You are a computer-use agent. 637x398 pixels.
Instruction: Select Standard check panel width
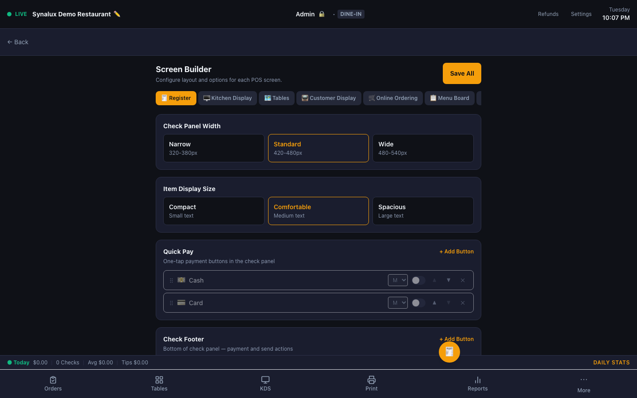(318, 148)
